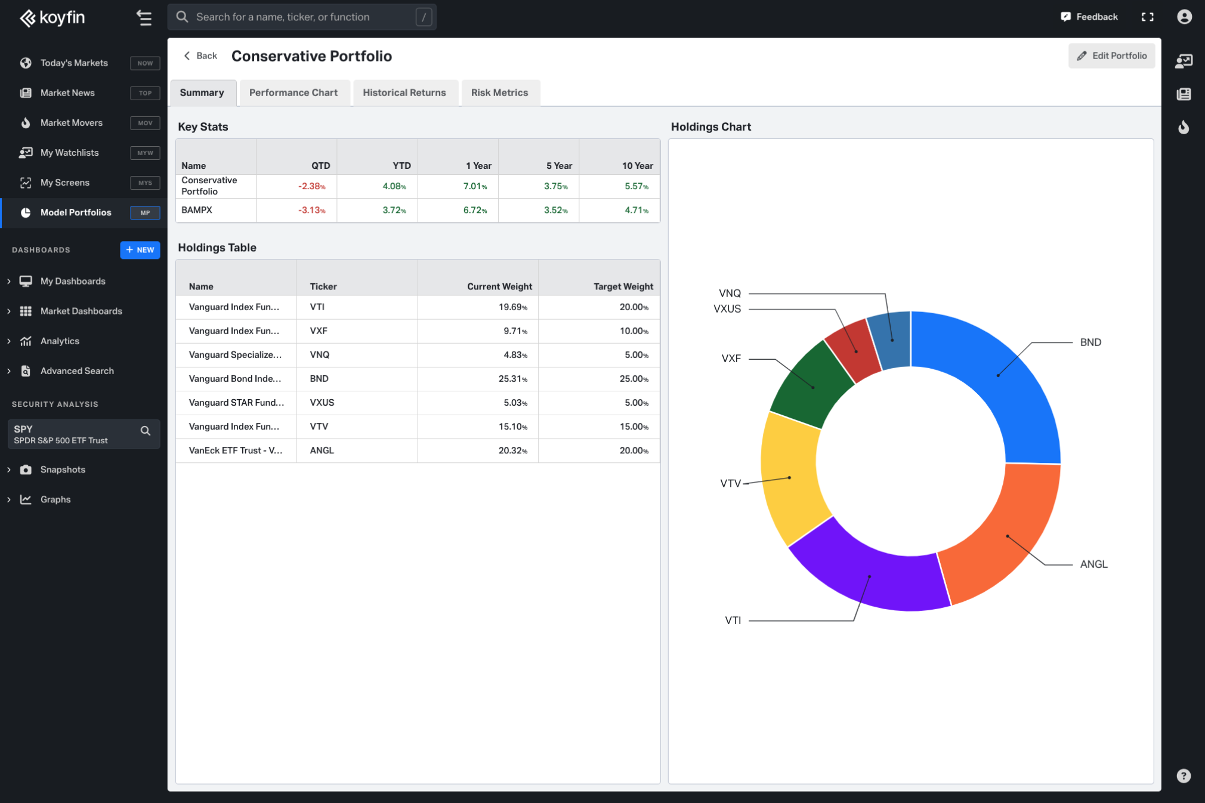Click the orange ANGL donut segment
Screen dimensions: 1205x803
click(x=1008, y=535)
